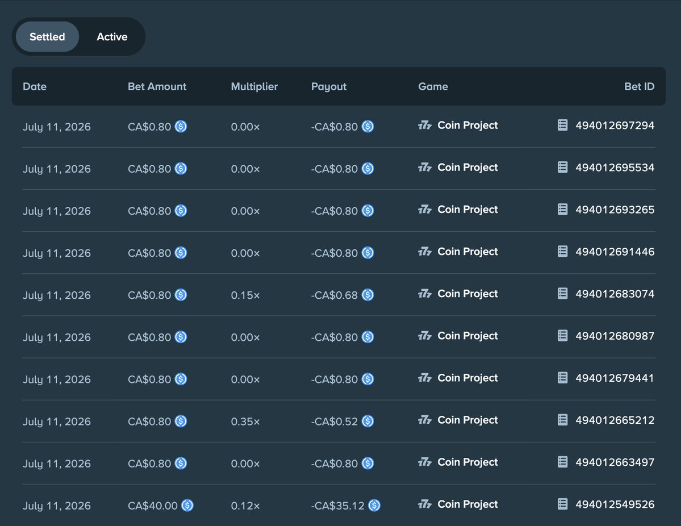Open receipt icon for bet 494012683074
The image size is (681, 526).
pyautogui.click(x=562, y=294)
